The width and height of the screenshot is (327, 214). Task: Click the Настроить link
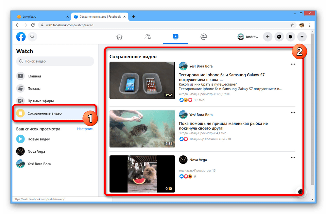[x=86, y=129]
